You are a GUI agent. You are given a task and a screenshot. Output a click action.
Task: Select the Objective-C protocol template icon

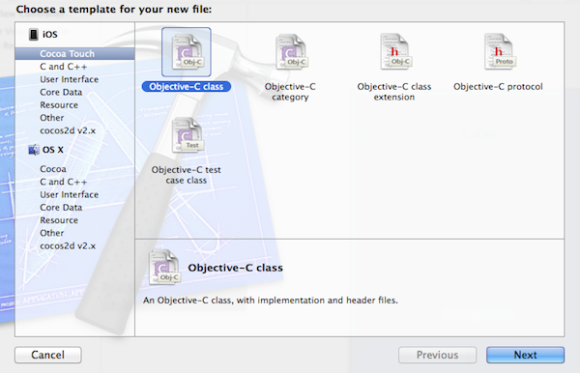(x=500, y=52)
